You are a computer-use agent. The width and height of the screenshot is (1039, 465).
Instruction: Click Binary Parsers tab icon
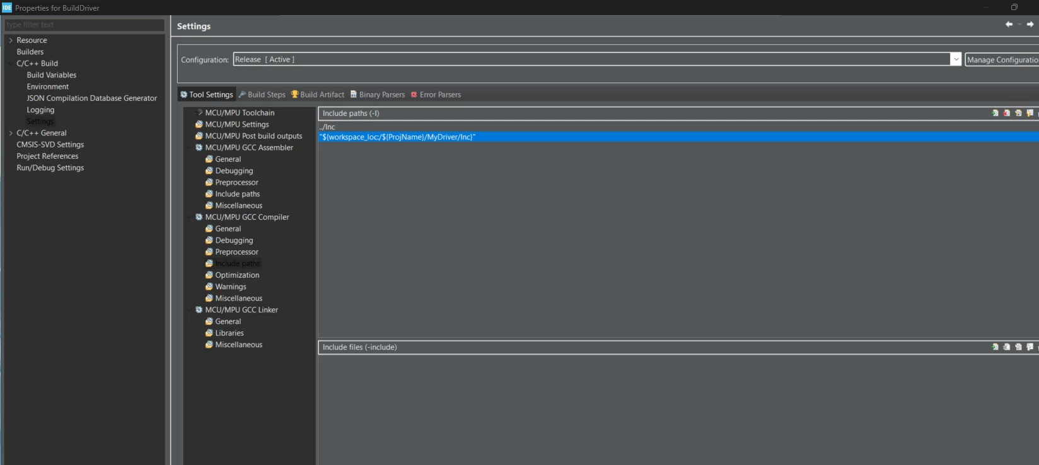tap(354, 95)
